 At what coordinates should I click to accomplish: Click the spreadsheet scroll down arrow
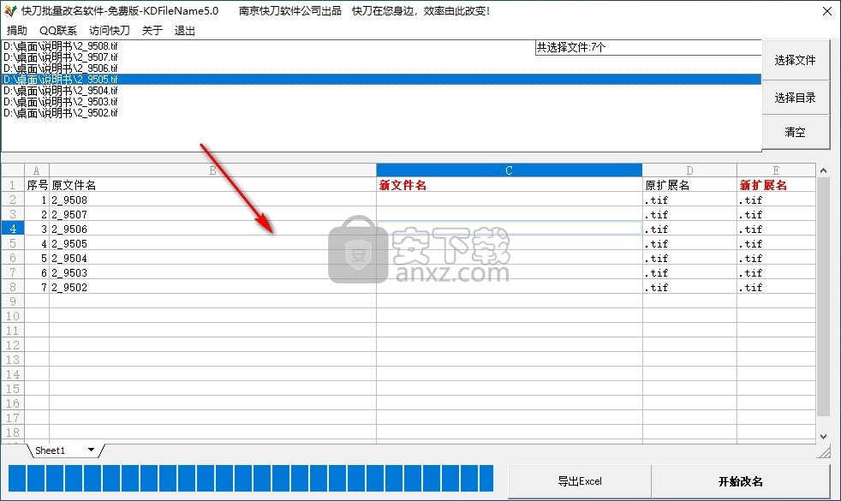823,437
